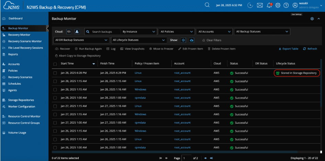Viewport: 325px width, 161px height.
Task: Open Worker Configuration in sidebar
Action: [22, 107]
